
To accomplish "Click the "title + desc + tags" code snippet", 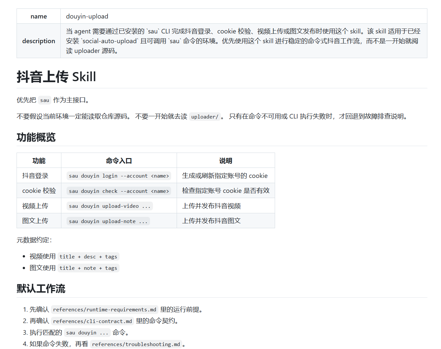I will coord(88,257).
